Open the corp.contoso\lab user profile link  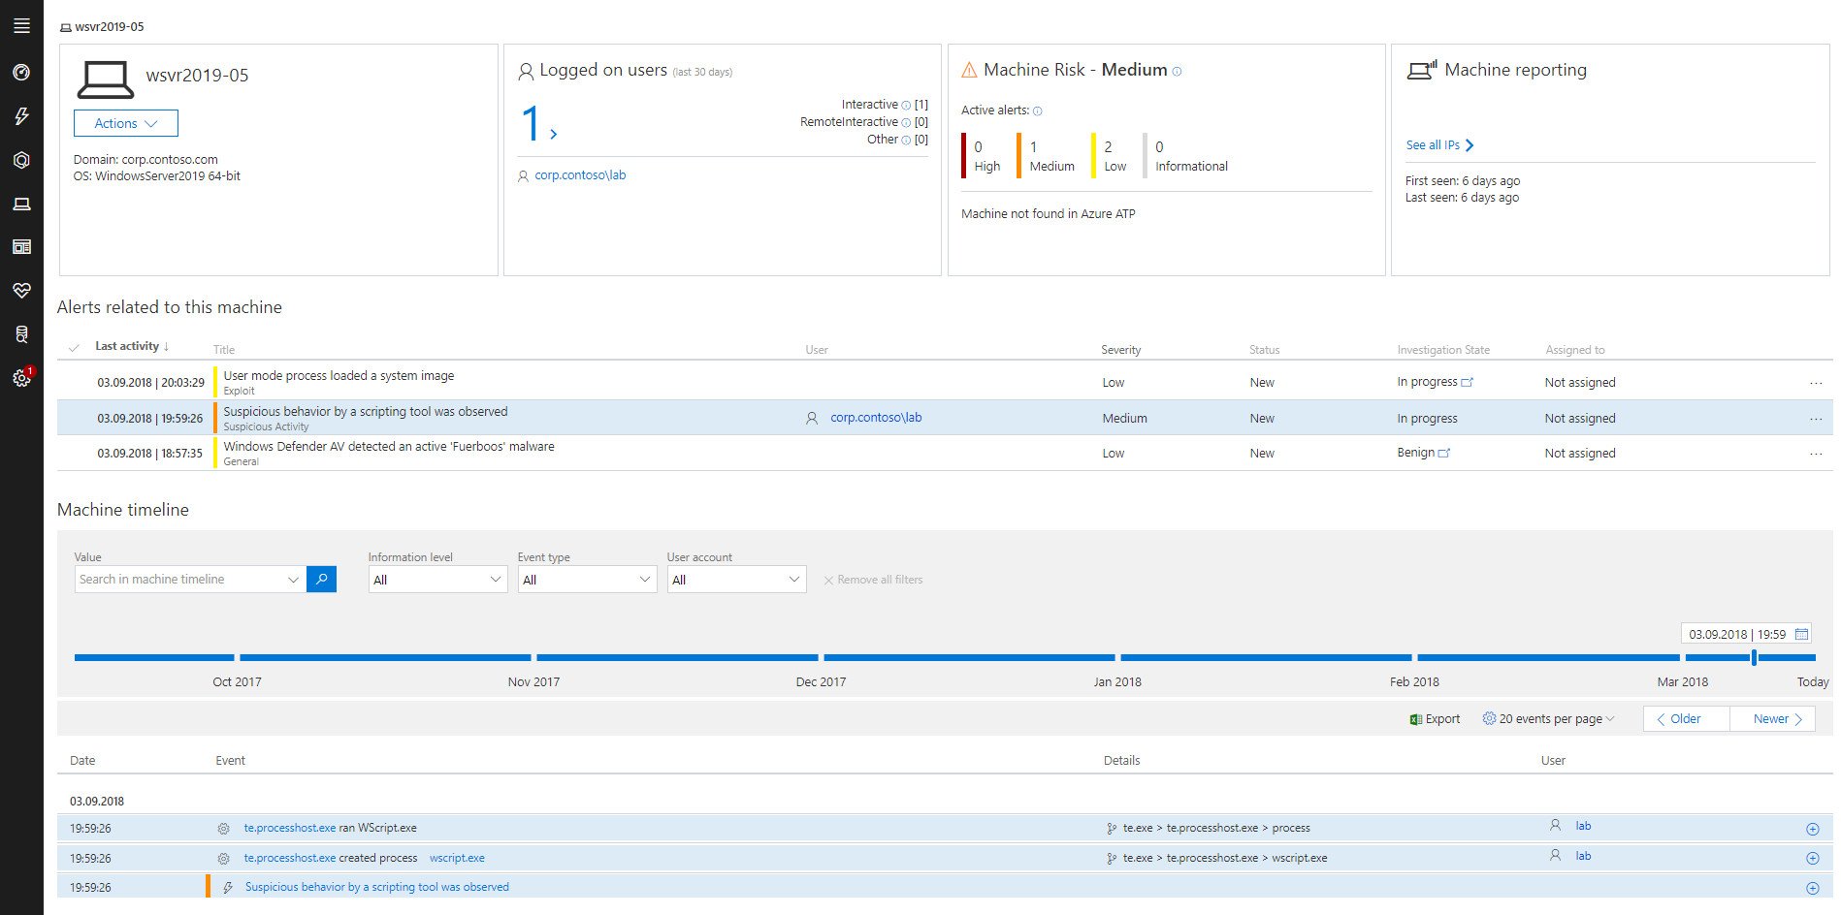tap(580, 175)
